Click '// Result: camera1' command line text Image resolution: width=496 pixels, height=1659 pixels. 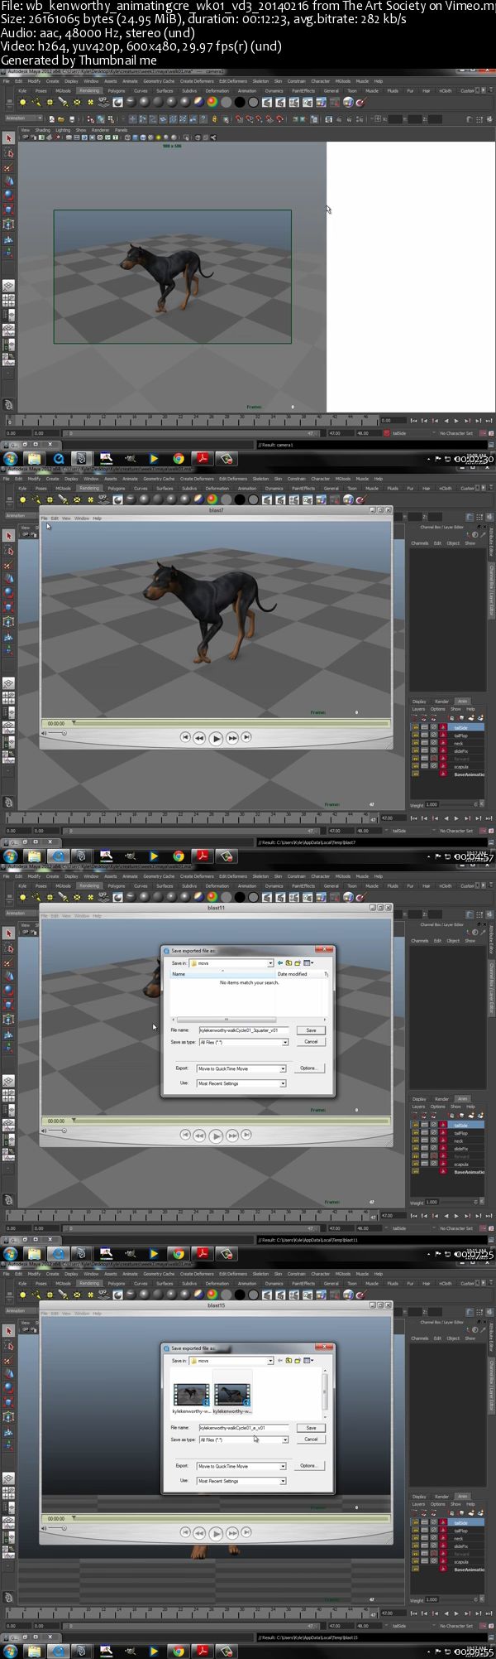276,445
